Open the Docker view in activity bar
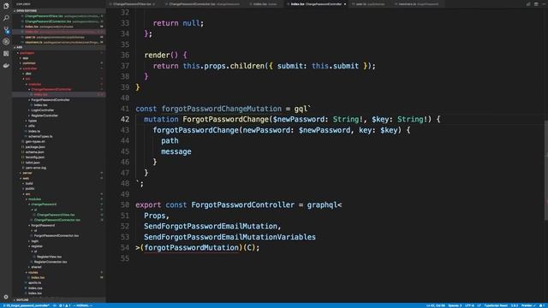Screen dimensions: 548x308 coord(6,65)
